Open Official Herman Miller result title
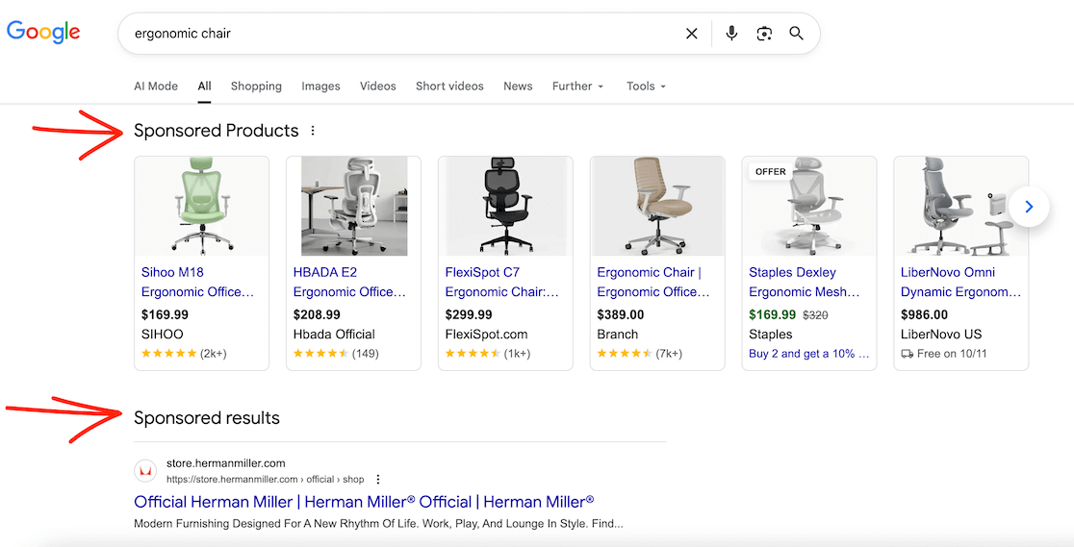1074x547 pixels. 364,502
